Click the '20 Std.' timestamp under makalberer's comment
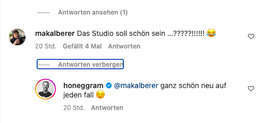 click(x=46, y=46)
